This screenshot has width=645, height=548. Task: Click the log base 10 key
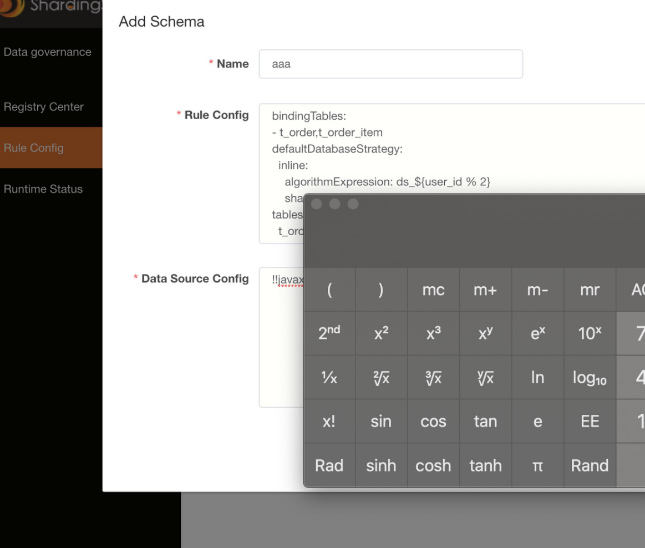590,377
